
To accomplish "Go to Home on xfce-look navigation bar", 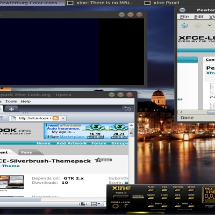I will click(x=44, y=143).
